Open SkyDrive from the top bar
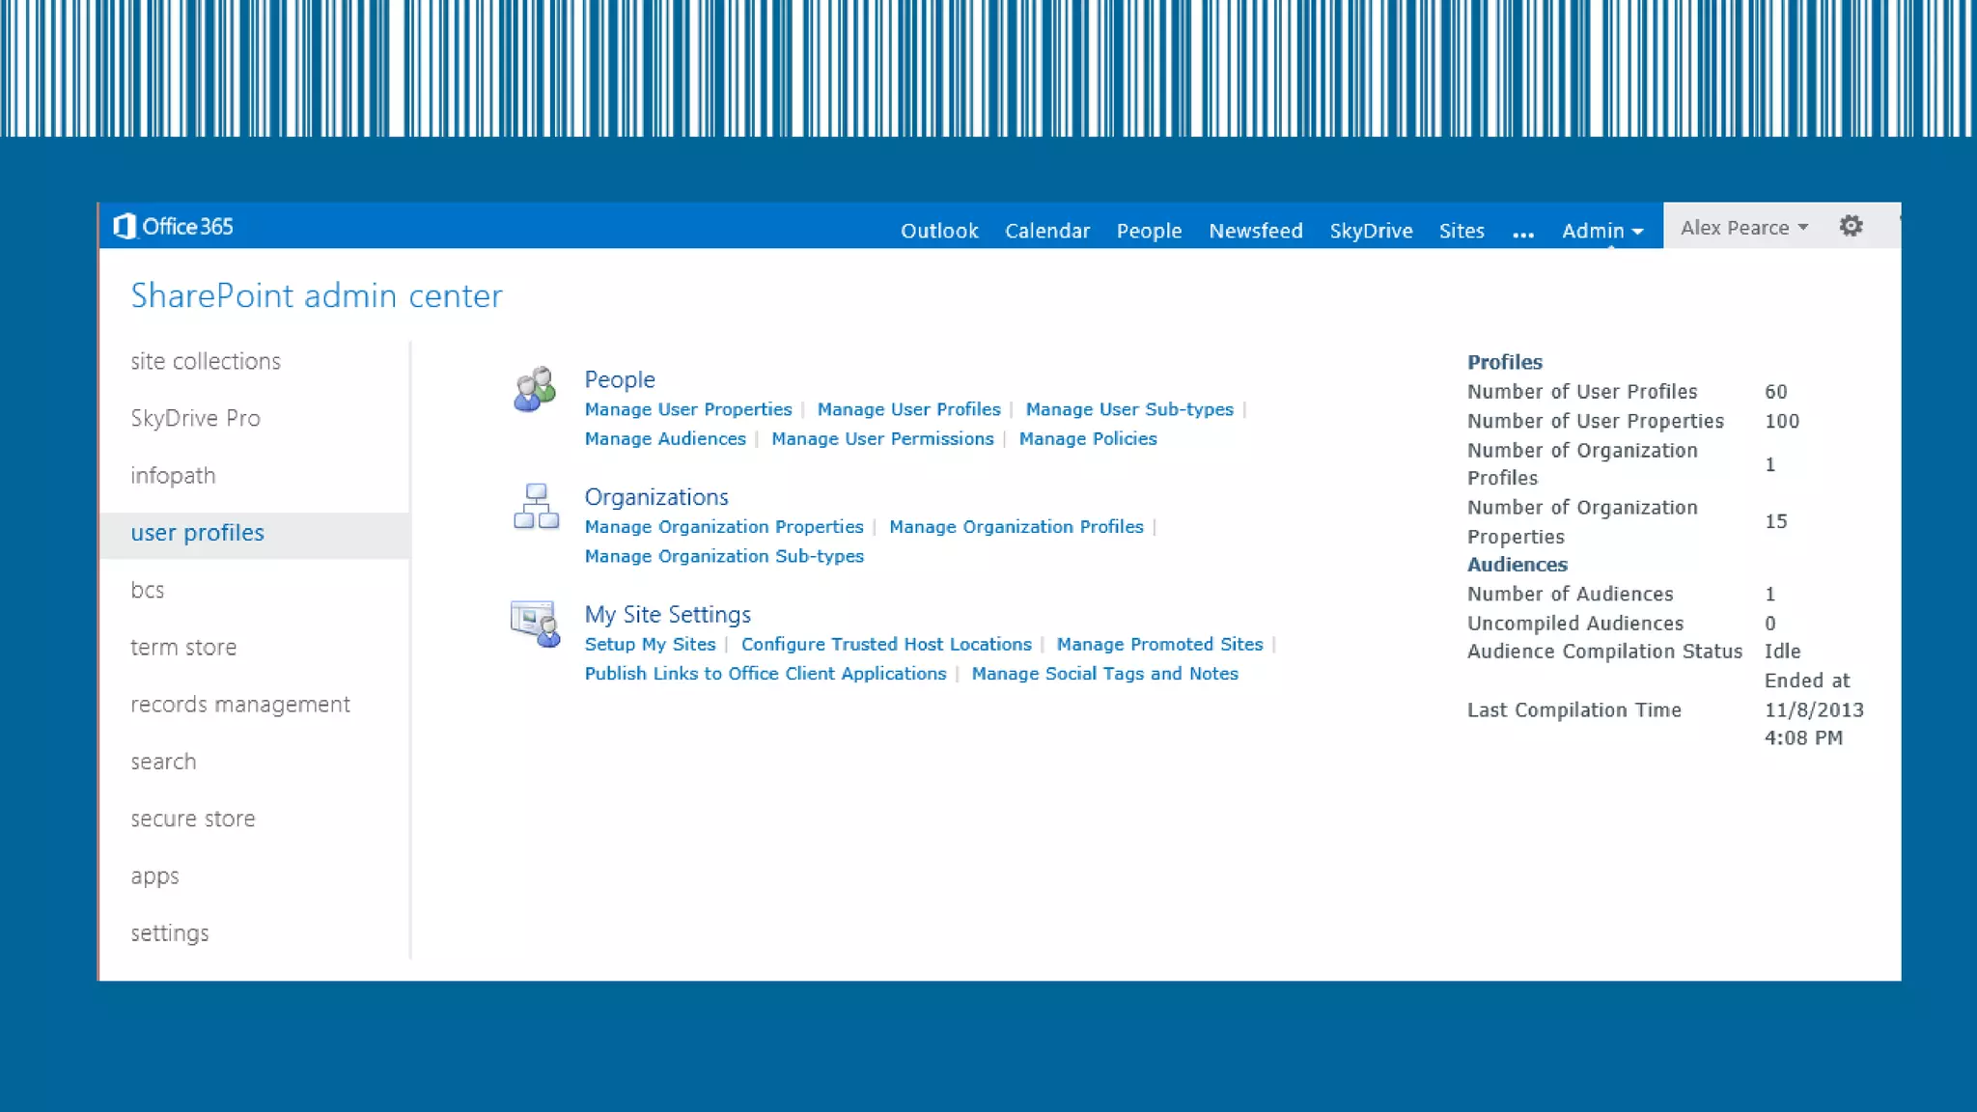This screenshot has height=1112, width=1977. coord(1370,231)
